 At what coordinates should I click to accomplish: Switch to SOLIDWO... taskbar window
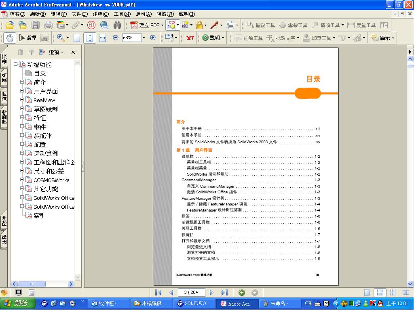[x=194, y=304]
